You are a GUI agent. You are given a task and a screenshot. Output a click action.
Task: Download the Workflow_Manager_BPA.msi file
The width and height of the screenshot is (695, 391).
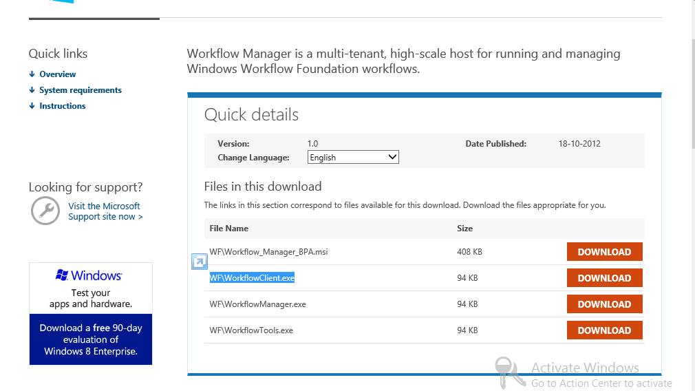[604, 252]
